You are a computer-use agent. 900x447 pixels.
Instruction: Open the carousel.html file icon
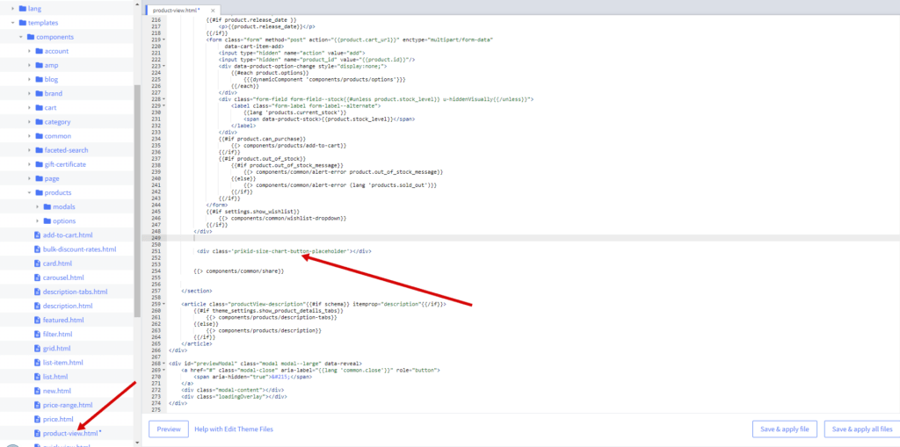coord(37,278)
